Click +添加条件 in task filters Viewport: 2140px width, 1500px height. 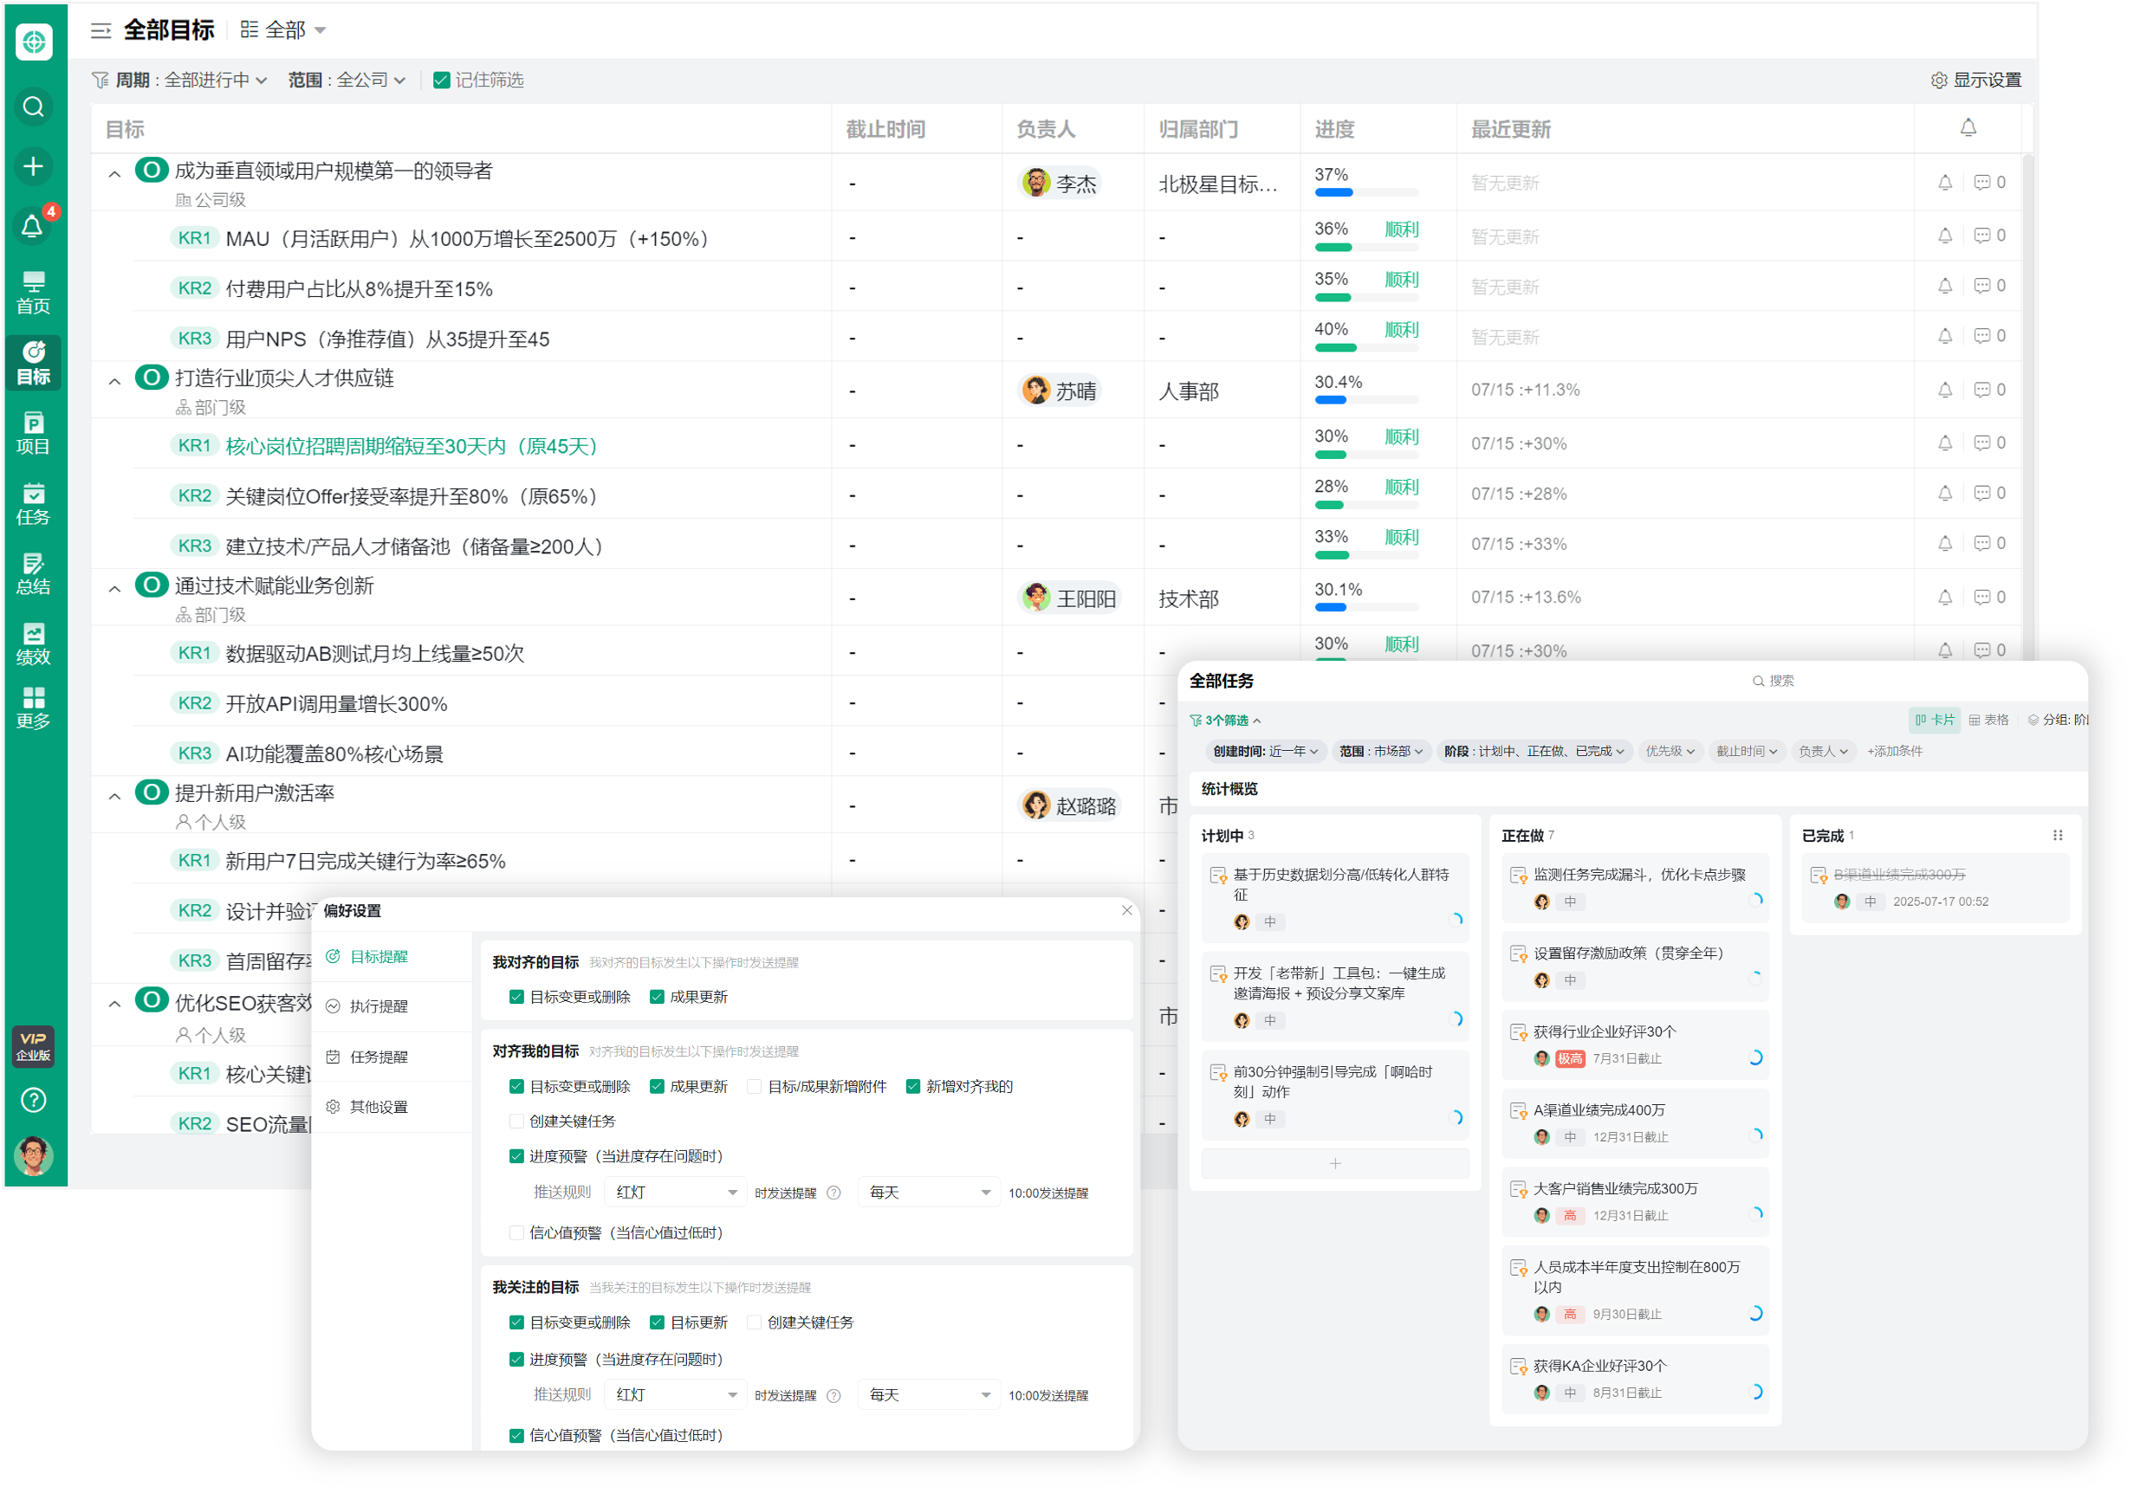1894,751
